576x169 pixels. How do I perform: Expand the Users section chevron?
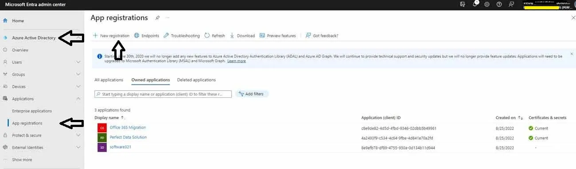point(78,62)
